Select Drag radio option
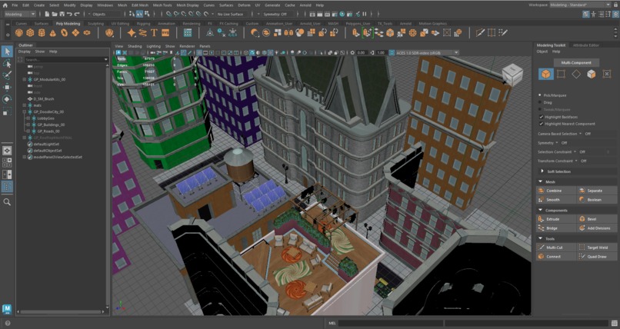This screenshot has height=329, width=620. point(540,102)
